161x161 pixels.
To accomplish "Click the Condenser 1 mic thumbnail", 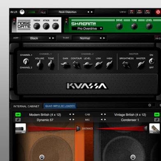I will (154, 129).
